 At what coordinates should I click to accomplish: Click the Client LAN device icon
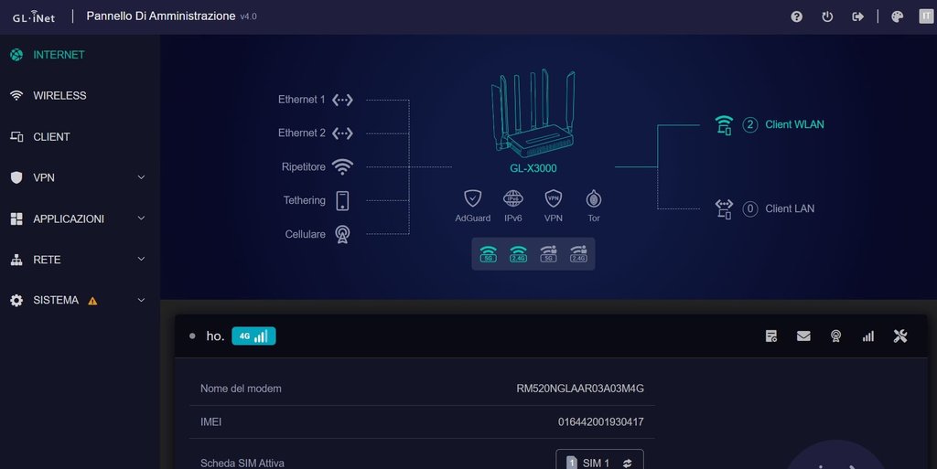click(x=724, y=209)
